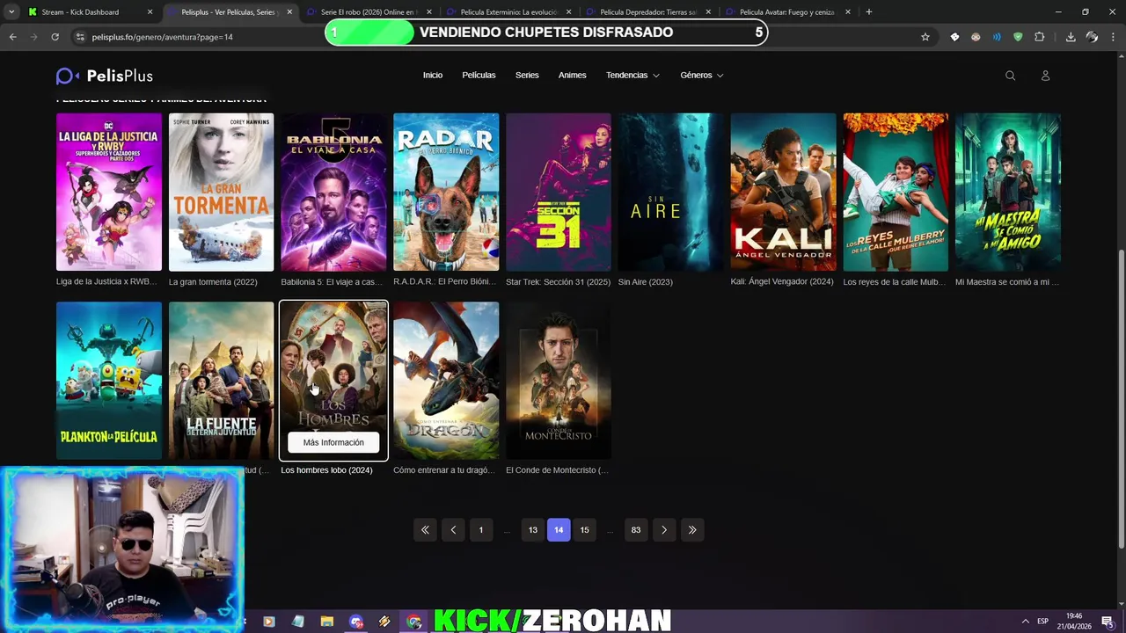
Task: Open La gran tormenta poster
Action: [x=221, y=192]
